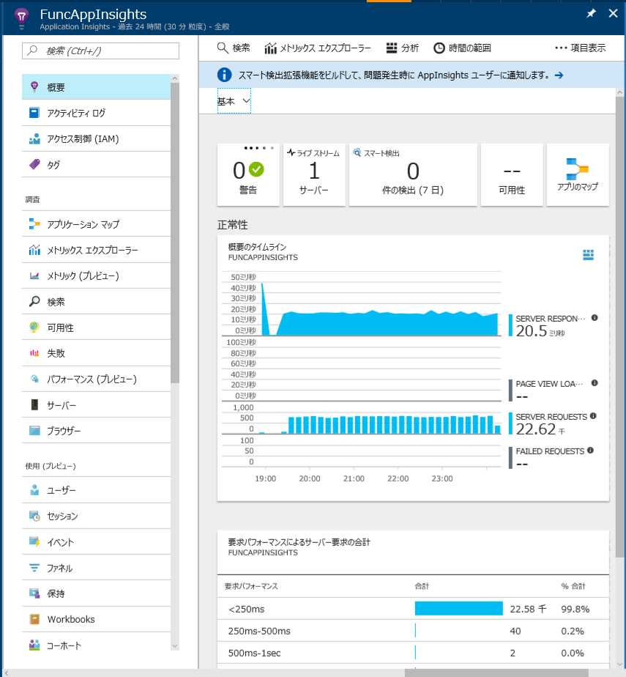Click the 要求パフォーマンス column header

251,586
